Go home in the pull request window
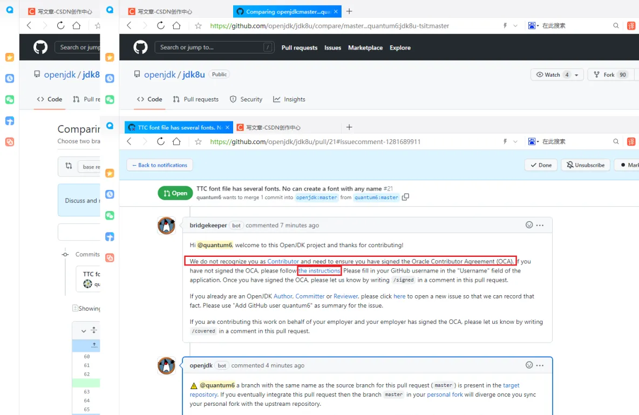639x415 pixels. (176, 141)
